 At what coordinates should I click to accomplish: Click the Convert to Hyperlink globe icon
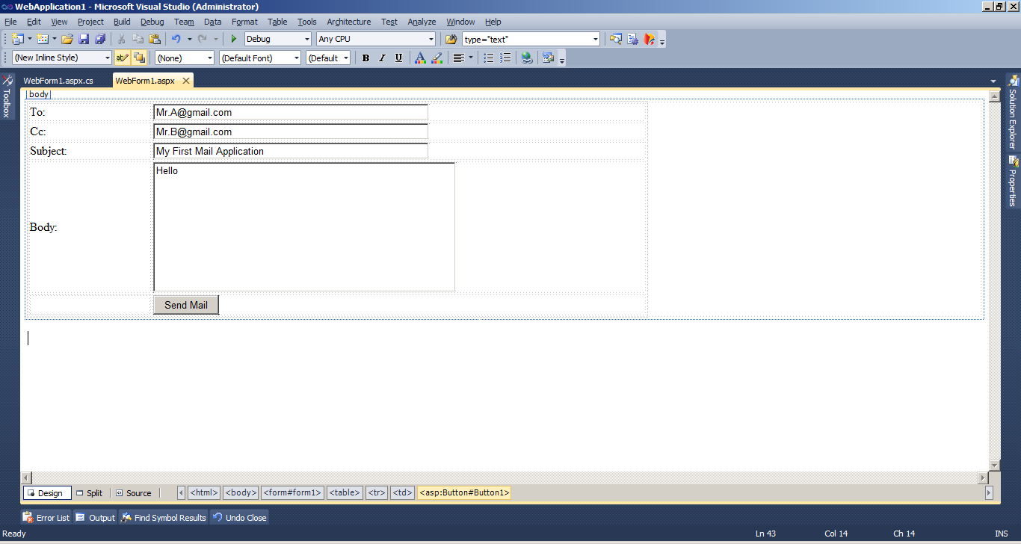527,58
